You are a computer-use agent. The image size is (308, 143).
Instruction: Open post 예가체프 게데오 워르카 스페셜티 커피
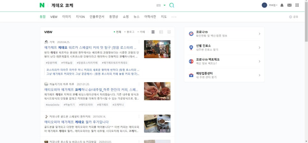click(x=90, y=47)
